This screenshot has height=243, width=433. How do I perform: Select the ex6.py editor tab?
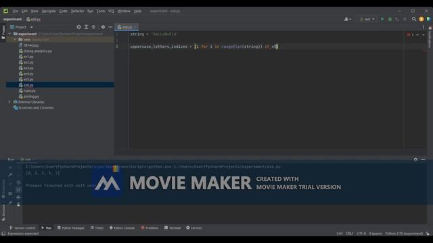pos(127,27)
